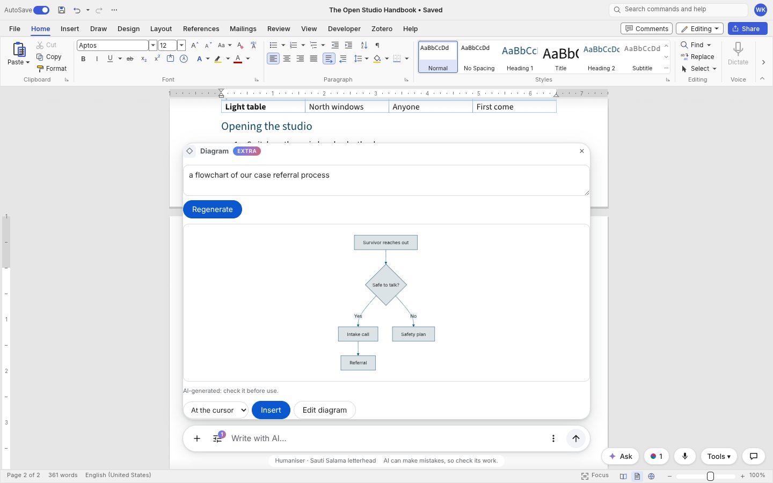Sort the selected text

(x=364, y=45)
